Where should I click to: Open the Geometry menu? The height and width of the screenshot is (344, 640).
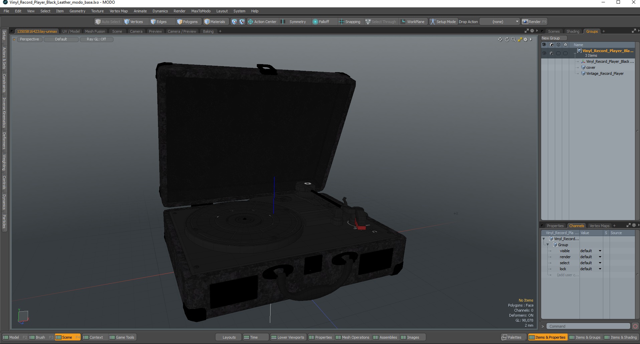77,11
